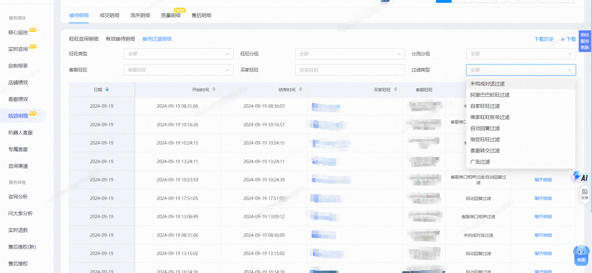592x273 pixels.
Task: Open 聊天明细 for row 10:23:59
Action: pos(543,180)
